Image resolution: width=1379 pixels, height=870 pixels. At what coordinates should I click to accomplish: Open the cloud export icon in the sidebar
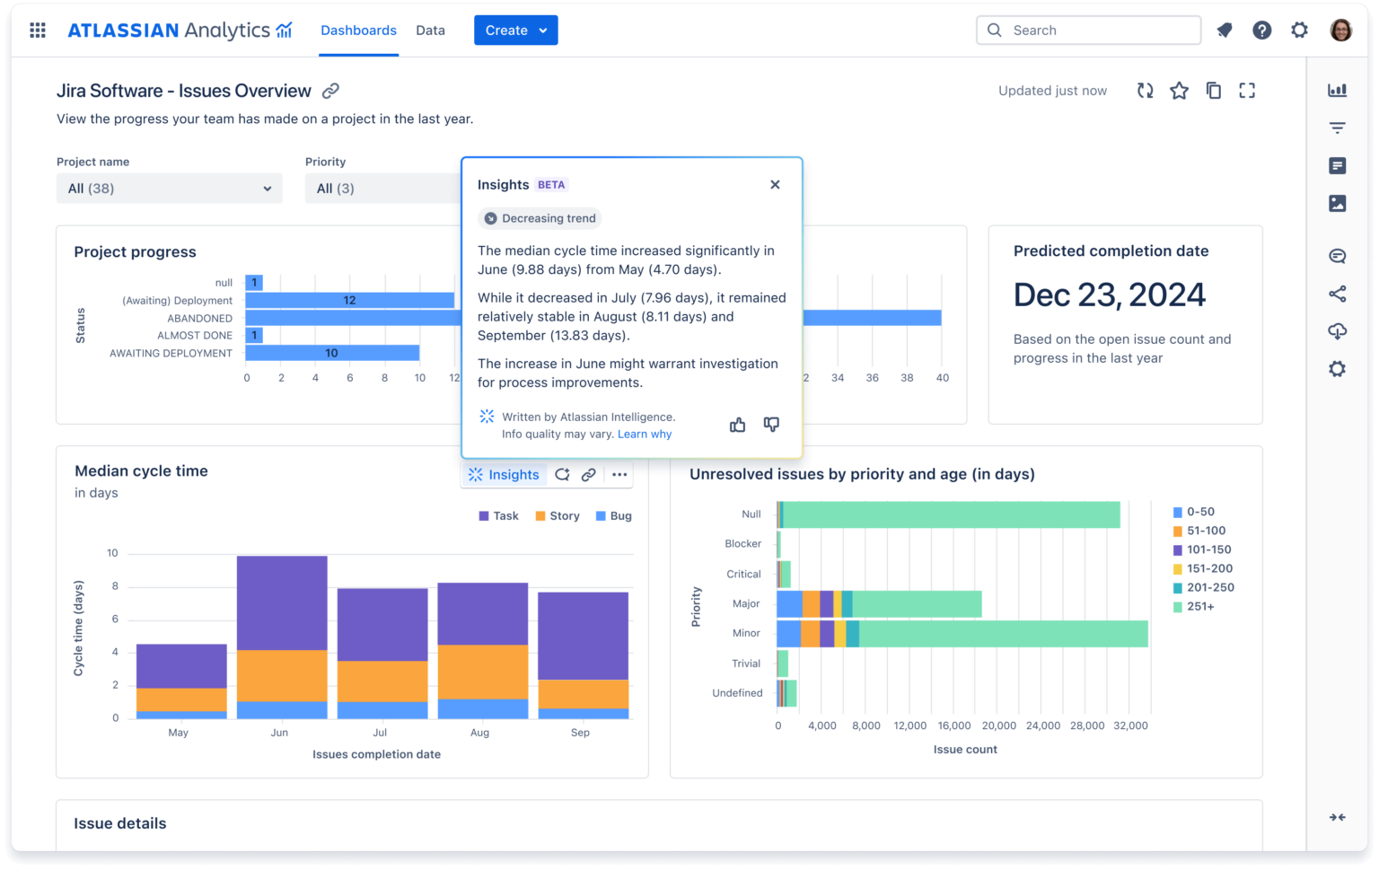point(1337,331)
